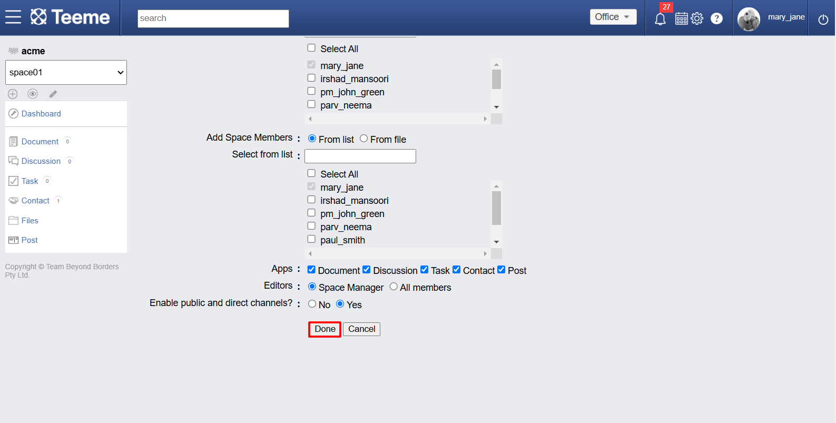Click the edit space pencil icon
836x423 pixels.
pos(53,94)
